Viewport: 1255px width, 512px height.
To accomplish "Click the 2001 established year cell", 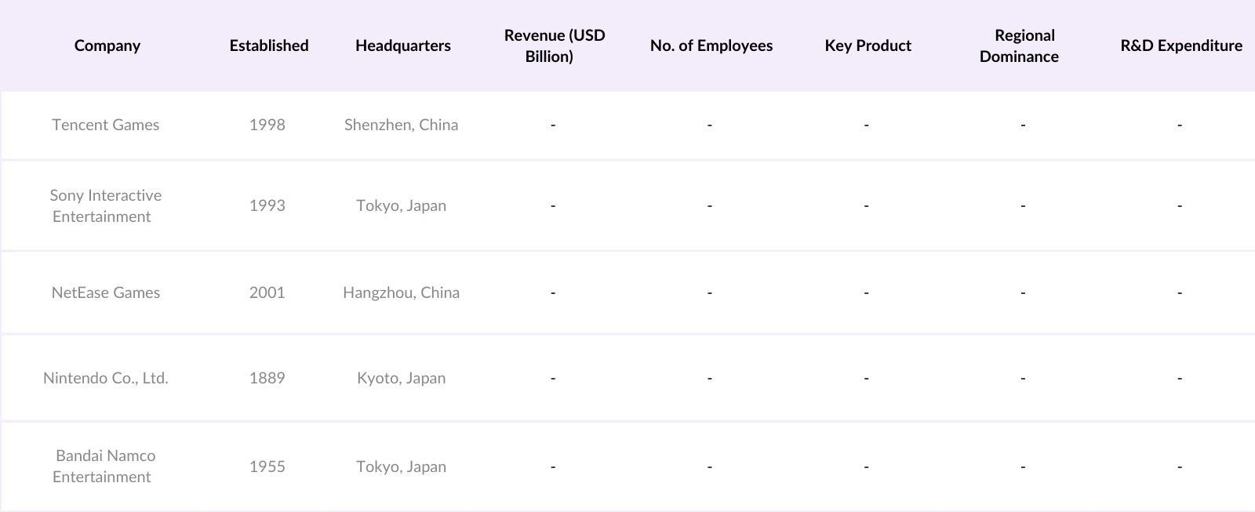I will coord(267,292).
